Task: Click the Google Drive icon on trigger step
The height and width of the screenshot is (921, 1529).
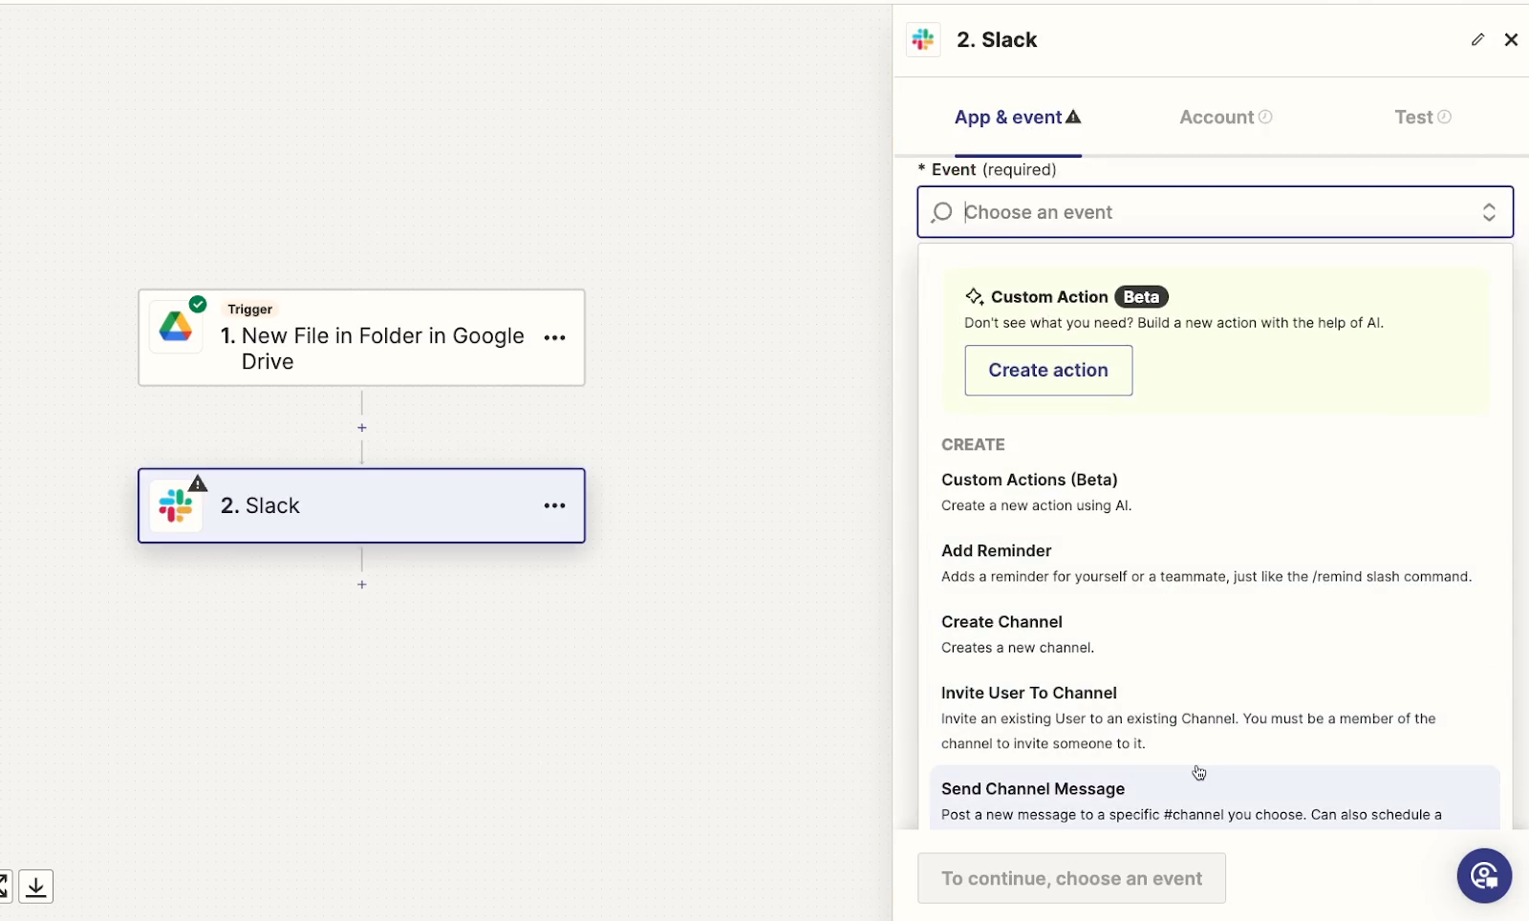Action: (x=176, y=327)
